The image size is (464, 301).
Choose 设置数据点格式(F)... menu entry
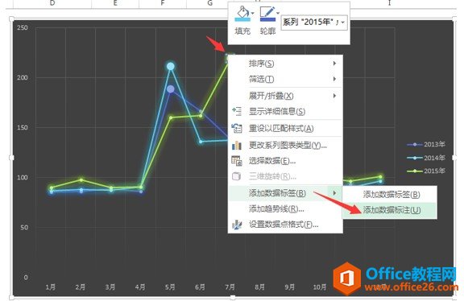click(x=285, y=225)
